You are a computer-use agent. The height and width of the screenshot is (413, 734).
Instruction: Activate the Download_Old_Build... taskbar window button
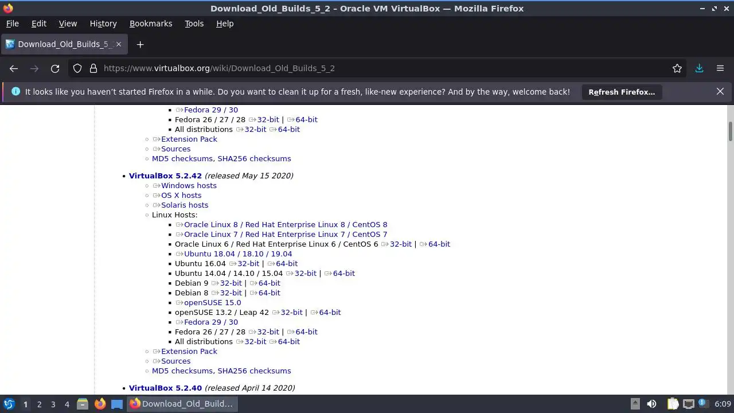coord(181,404)
